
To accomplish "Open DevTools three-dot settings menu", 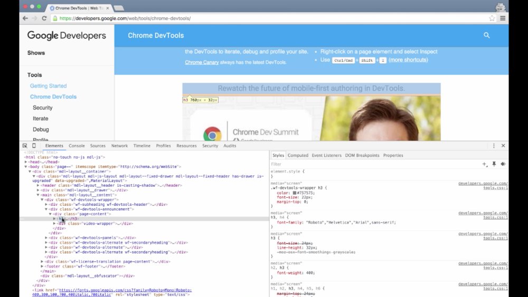I will tap(494, 146).
